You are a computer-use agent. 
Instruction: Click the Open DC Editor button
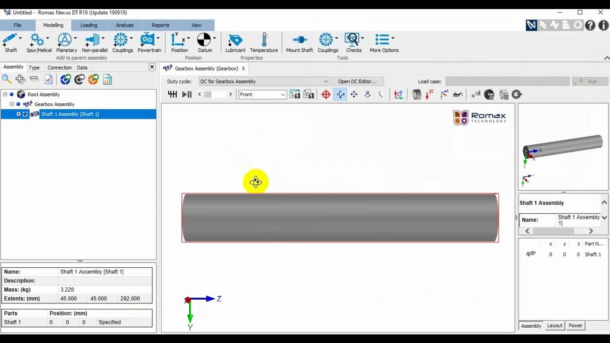pos(357,81)
